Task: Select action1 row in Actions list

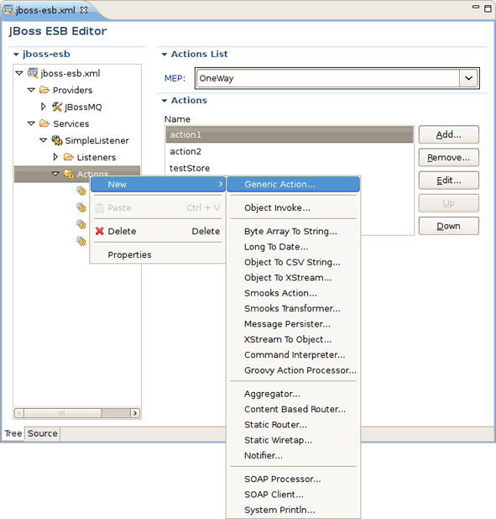Action: point(290,134)
